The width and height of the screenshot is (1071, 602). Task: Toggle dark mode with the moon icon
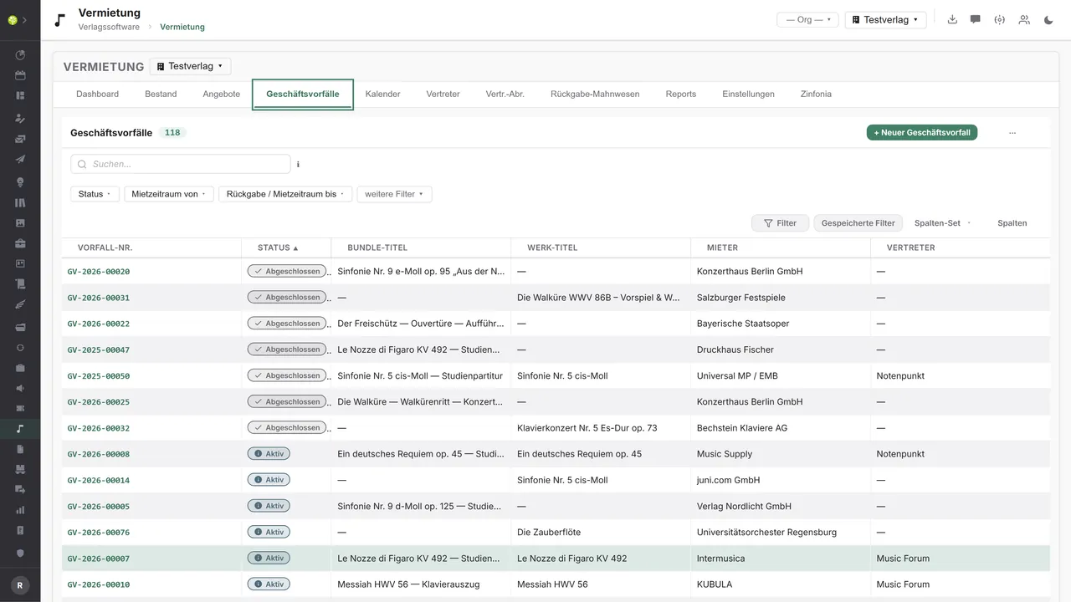(1048, 19)
